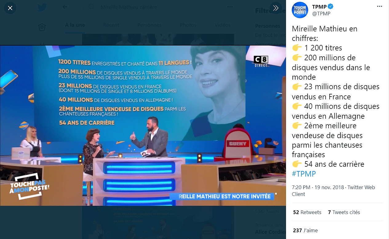This screenshot has width=389, height=239.
Task: Open search options three-dot menu
Action: [x=230, y=7]
